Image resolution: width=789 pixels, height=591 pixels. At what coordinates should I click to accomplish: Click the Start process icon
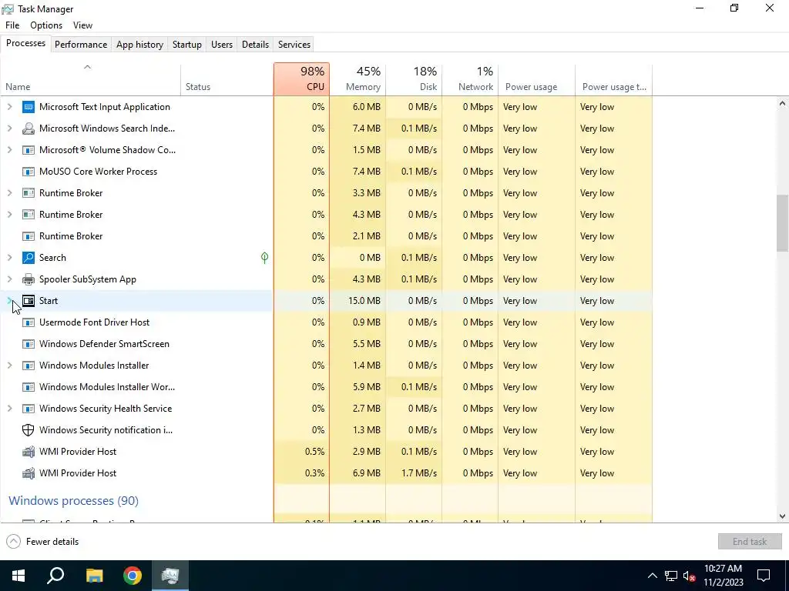click(29, 301)
